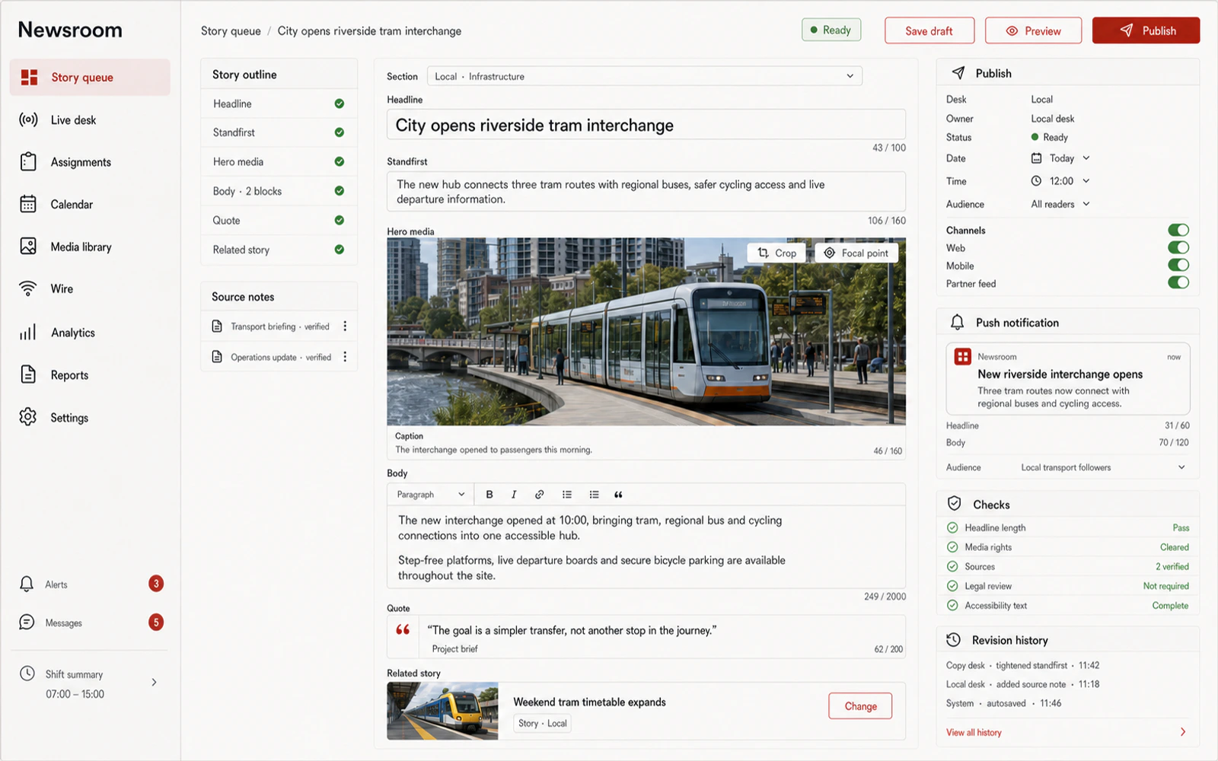Click the Settings gear icon
The image size is (1218, 761).
click(28, 417)
